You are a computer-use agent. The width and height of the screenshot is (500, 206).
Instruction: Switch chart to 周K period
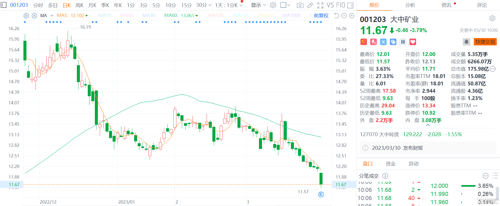coord(80,5)
